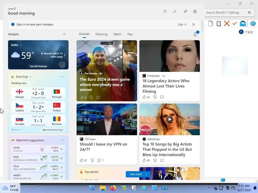Switch to the Following tab

[101, 34]
